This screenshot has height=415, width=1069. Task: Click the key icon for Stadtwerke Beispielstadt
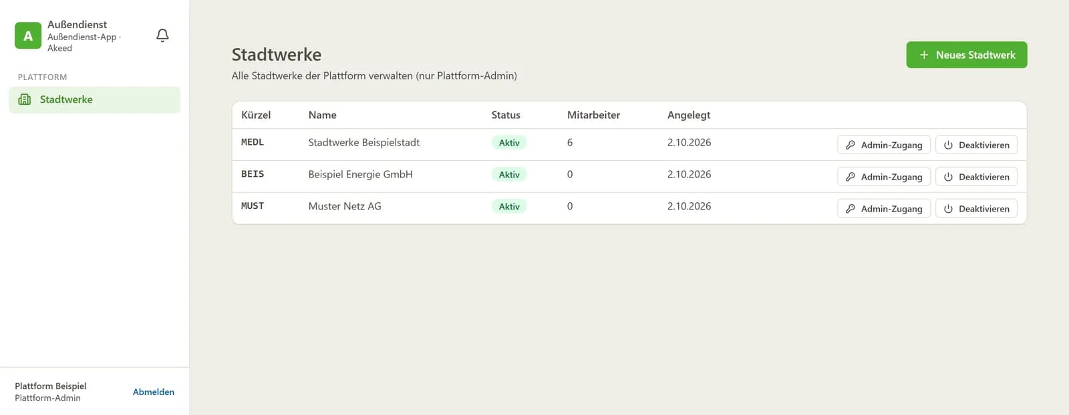[x=850, y=145]
